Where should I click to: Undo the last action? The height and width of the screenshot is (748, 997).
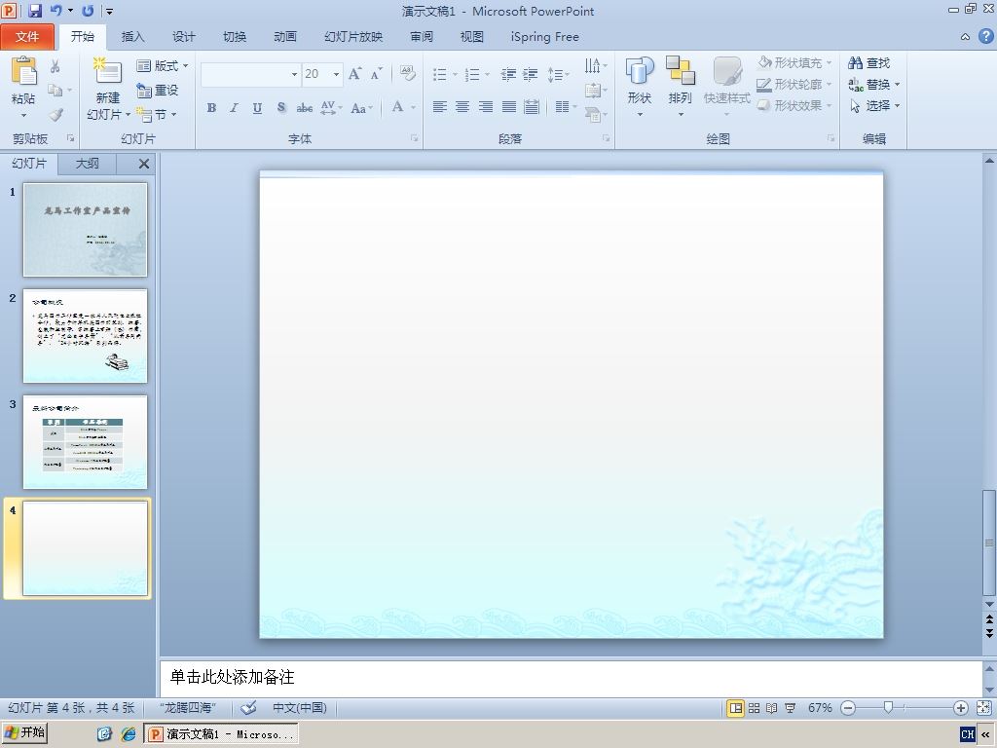(x=55, y=10)
